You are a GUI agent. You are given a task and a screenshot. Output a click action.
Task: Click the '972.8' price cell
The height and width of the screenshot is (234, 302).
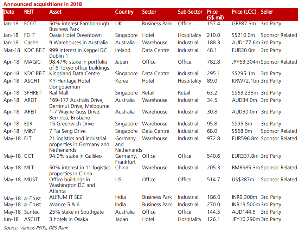[x=213, y=138]
